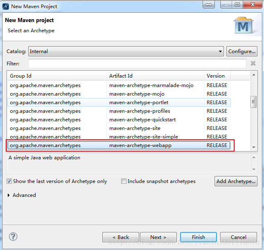This screenshot has width=264, height=250.
Task: Click the Add Archetype... button
Action: pyautogui.click(x=236, y=181)
